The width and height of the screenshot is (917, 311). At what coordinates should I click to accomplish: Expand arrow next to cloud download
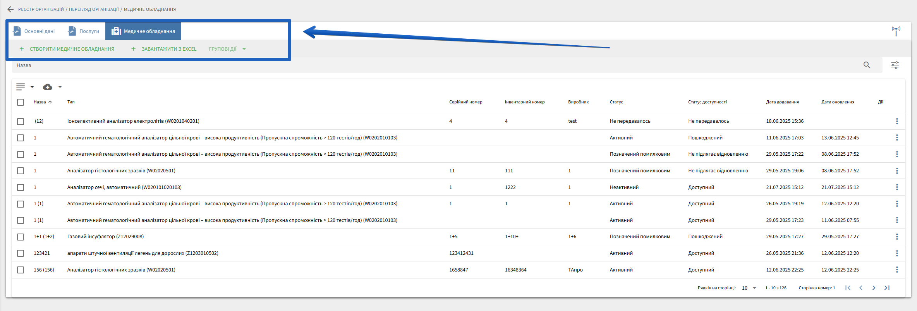coord(60,87)
